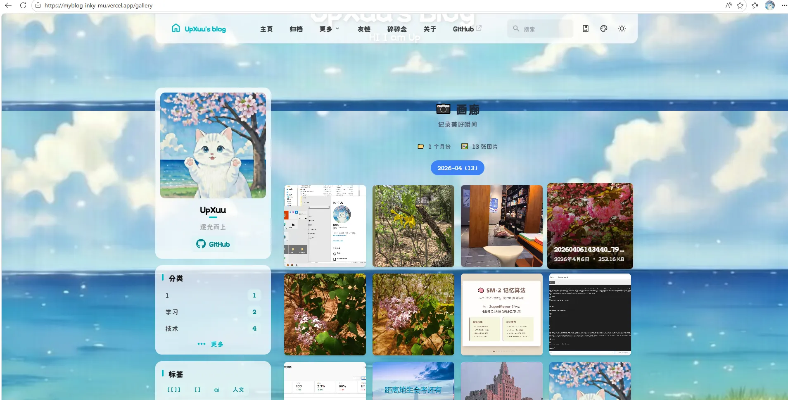Open the 碎碎念 page
This screenshot has width=788, height=400.
[397, 29]
